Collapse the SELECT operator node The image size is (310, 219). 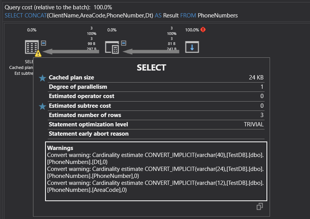[x=44, y=43]
